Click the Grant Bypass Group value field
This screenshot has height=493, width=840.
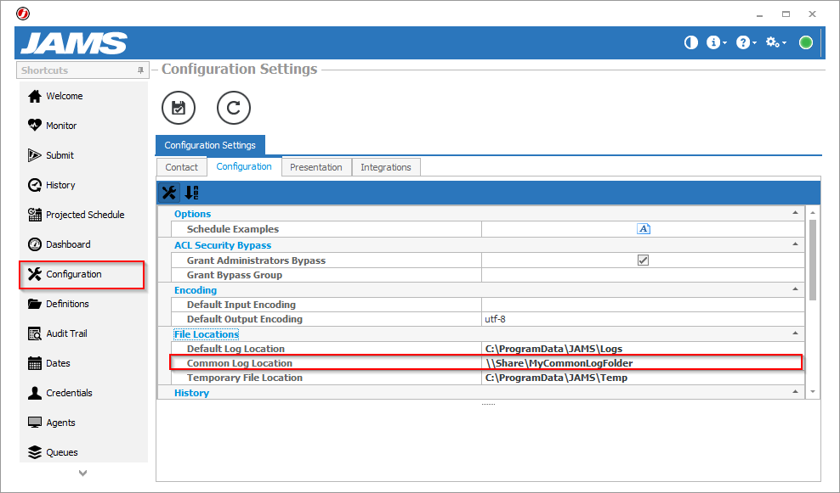[x=643, y=275]
